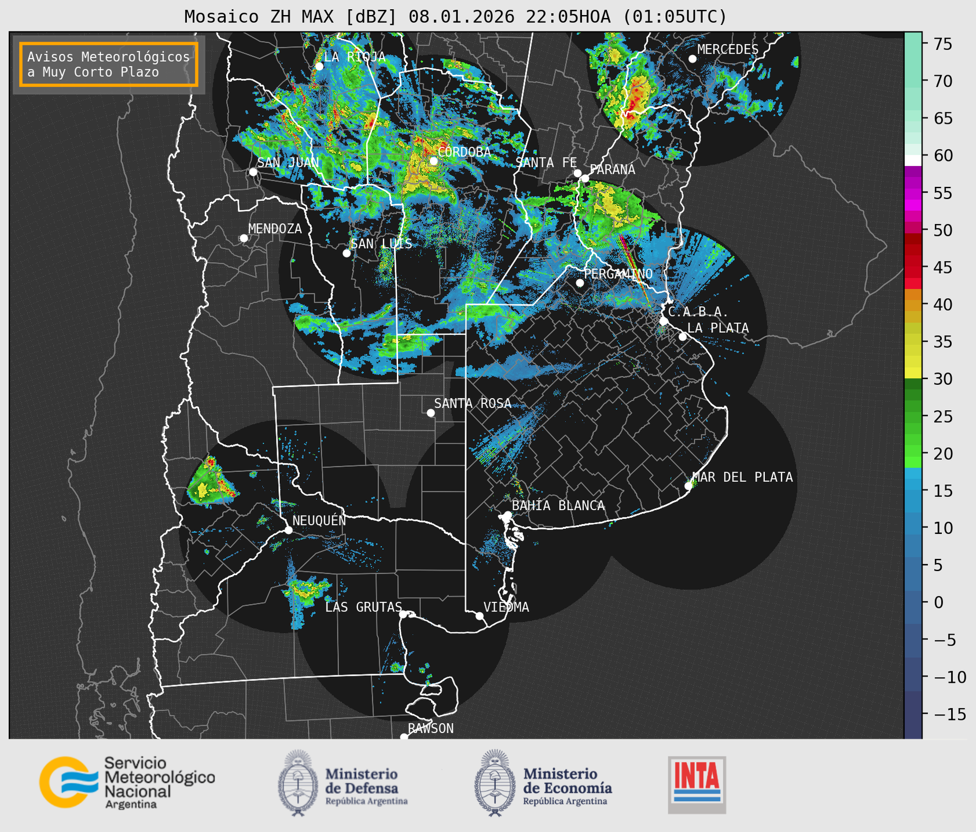The width and height of the screenshot is (976, 832).
Task: Click the LAS GRUTAS city marker dot
Action: [x=403, y=614]
